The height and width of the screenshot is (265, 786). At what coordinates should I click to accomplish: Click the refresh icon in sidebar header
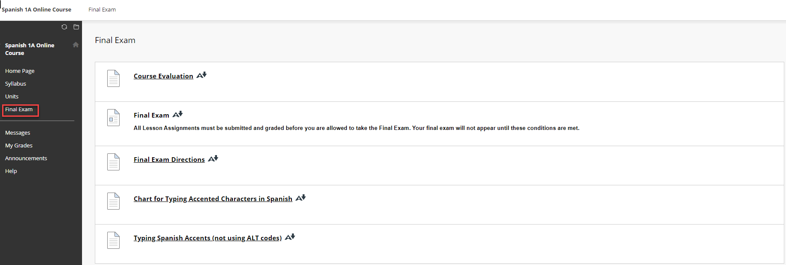tap(64, 27)
